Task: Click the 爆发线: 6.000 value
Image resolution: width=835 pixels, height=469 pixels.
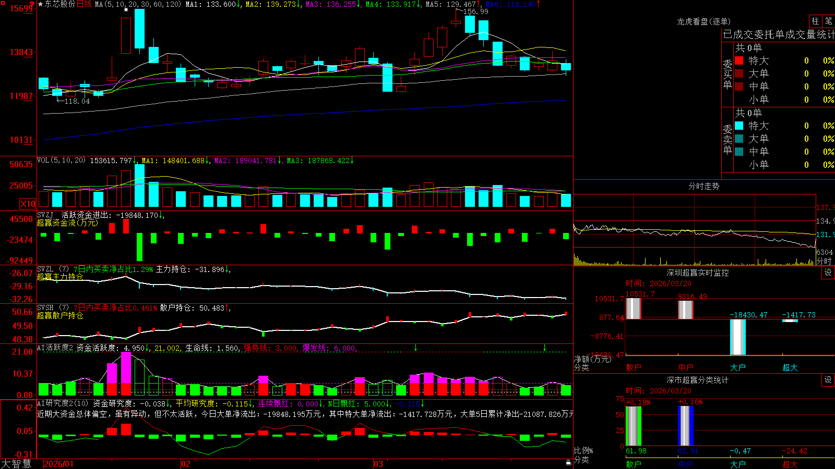Action: pyautogui.click(x=329, y=348)
